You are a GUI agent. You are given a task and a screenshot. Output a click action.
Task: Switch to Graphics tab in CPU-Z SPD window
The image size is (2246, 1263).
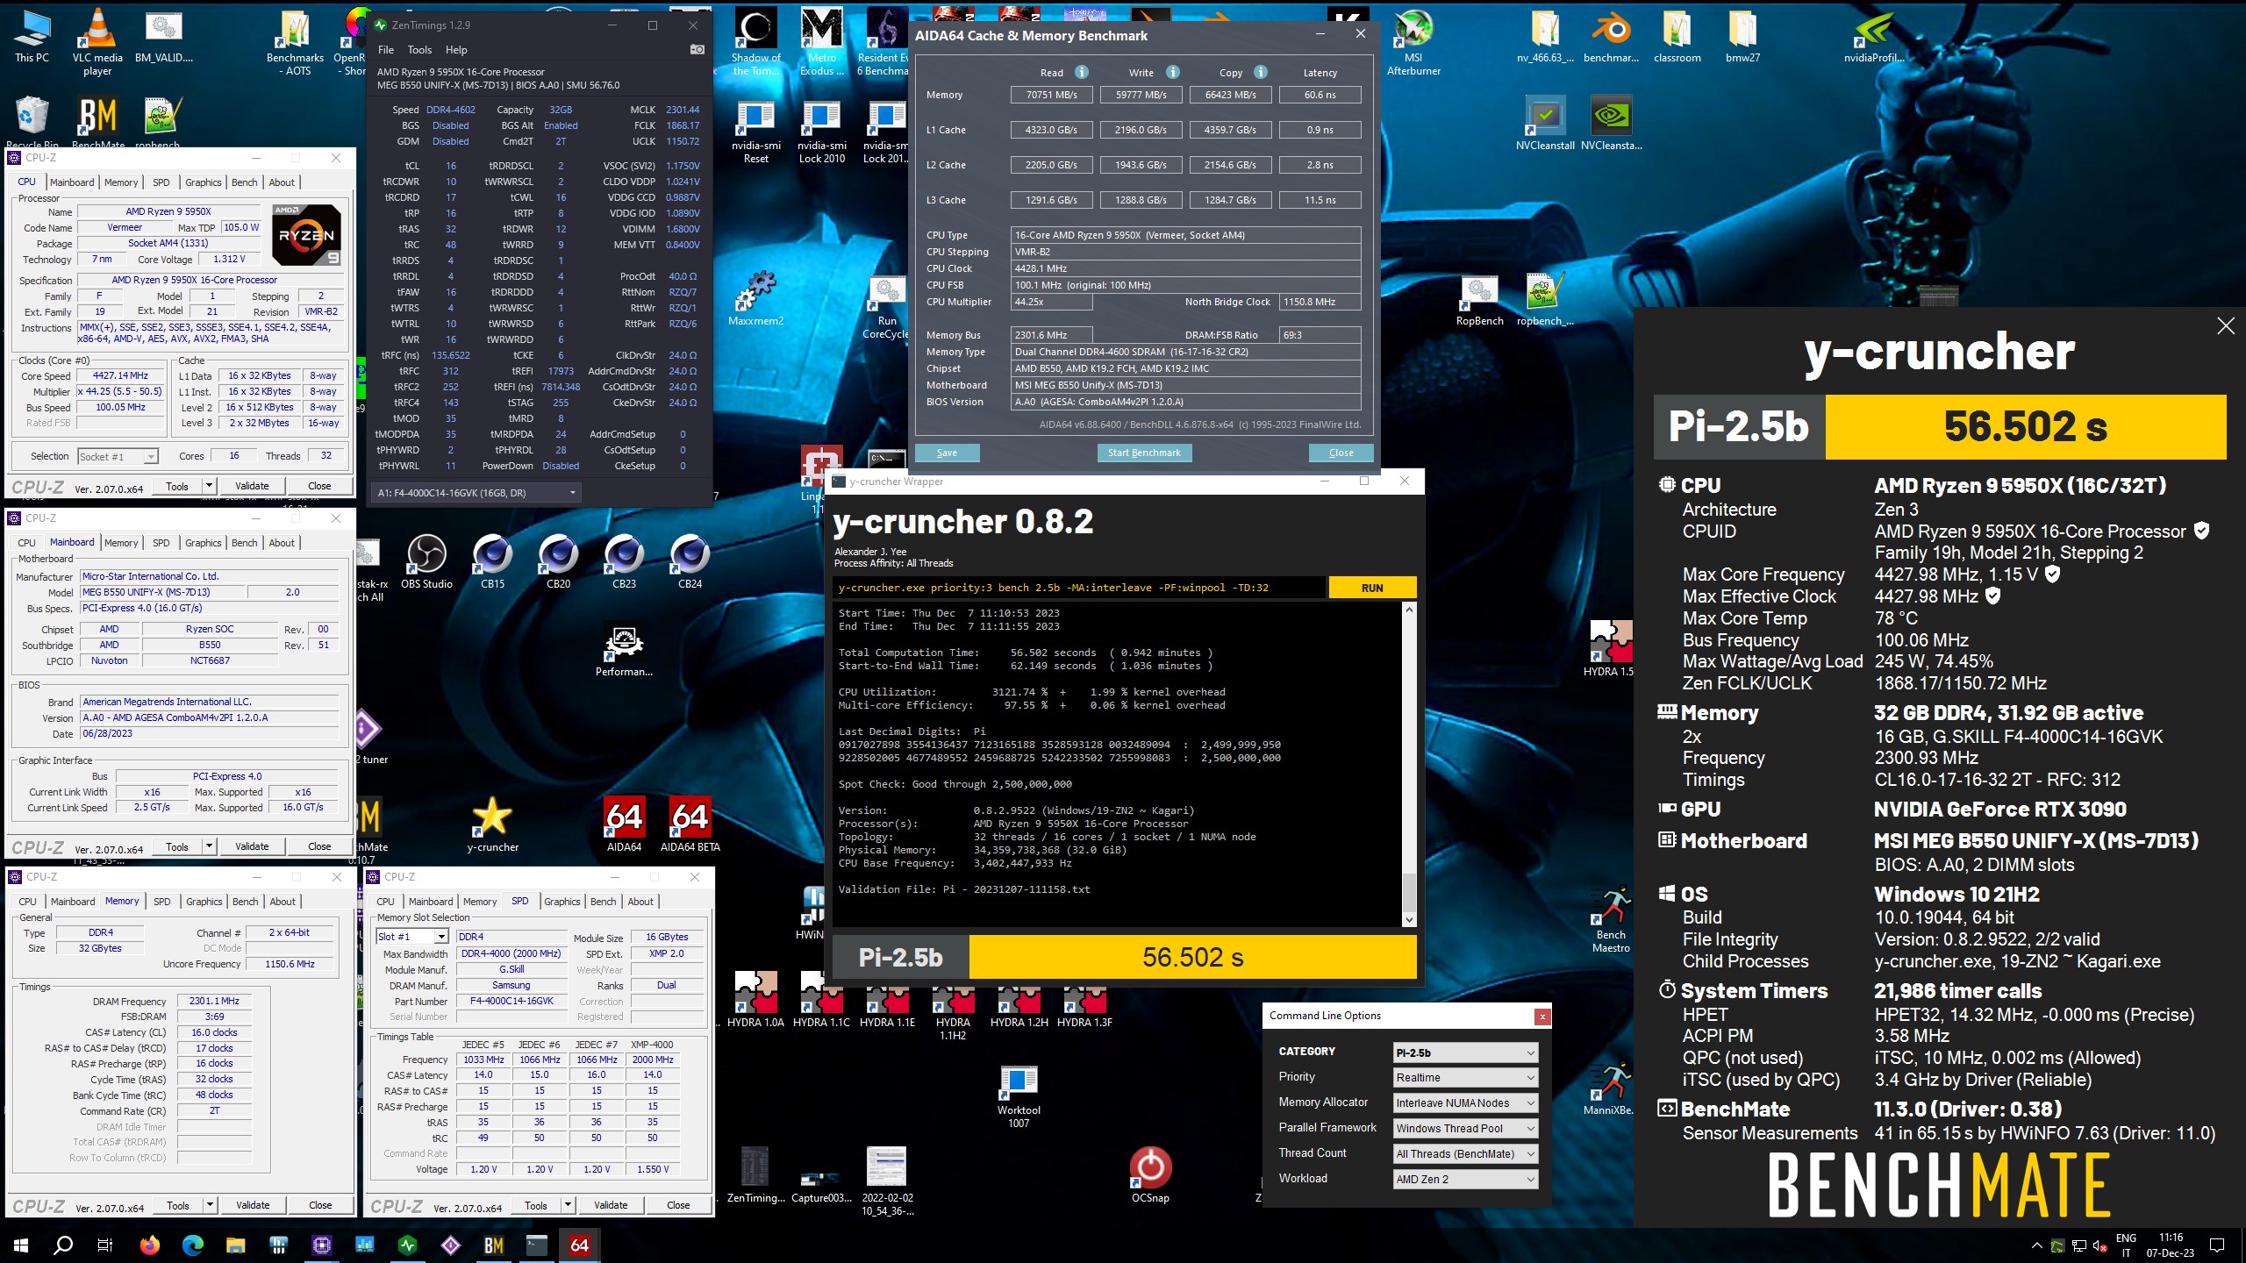pyautogui.click(x=562, y=902)
